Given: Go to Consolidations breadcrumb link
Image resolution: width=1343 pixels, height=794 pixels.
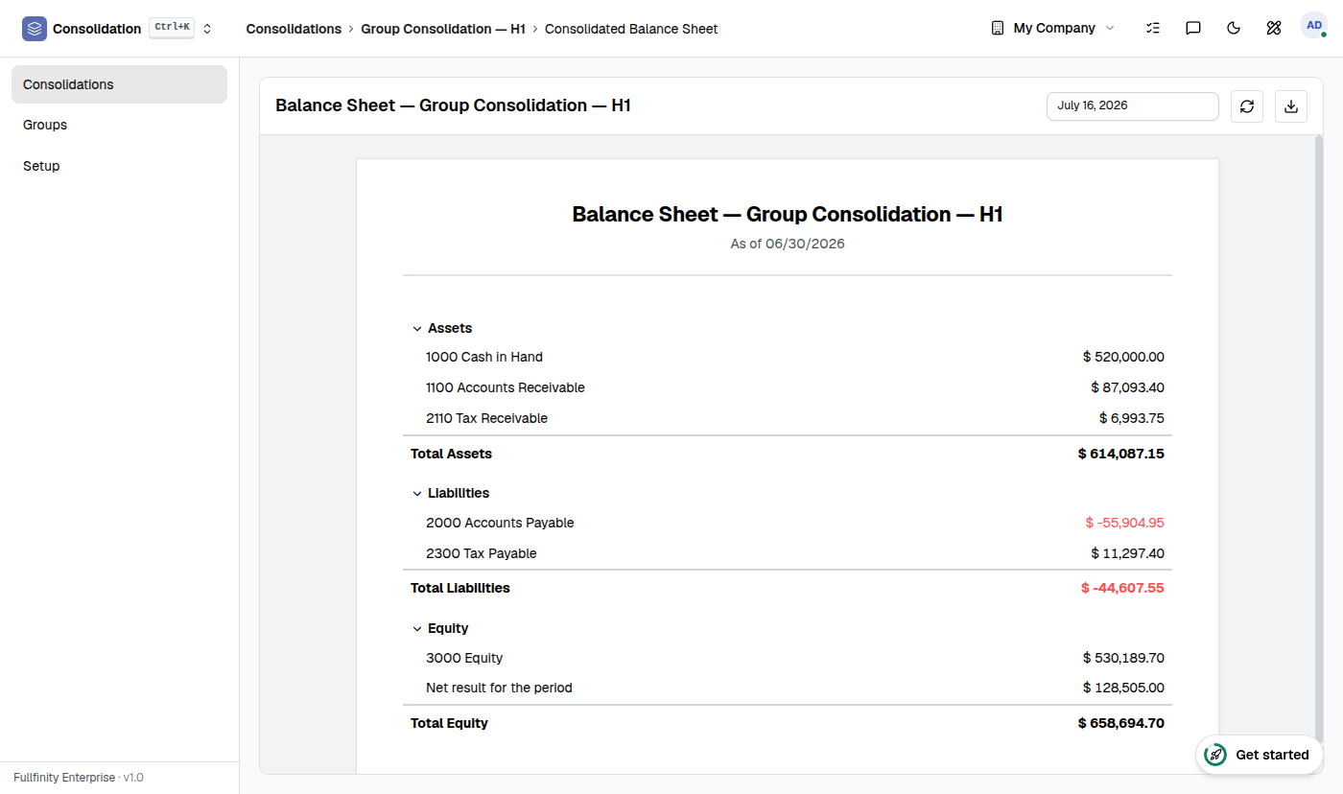Looking at the screenshot, I should coord(294,29).
